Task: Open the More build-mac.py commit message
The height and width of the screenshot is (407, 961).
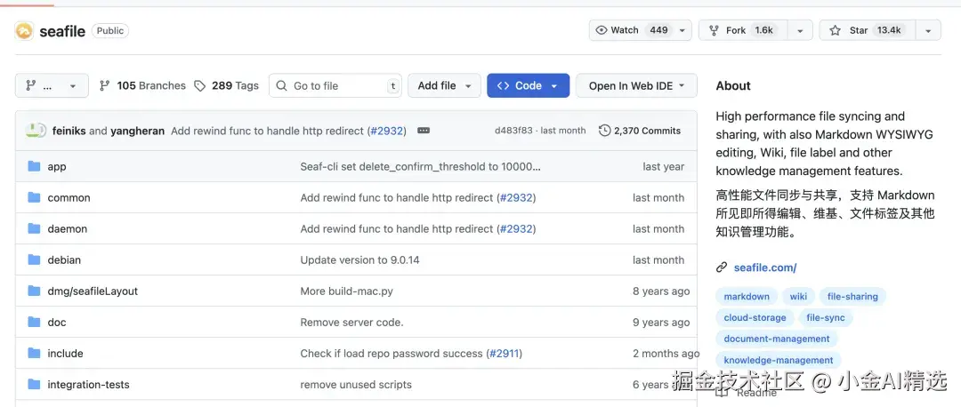Action: tap(346, 291)
